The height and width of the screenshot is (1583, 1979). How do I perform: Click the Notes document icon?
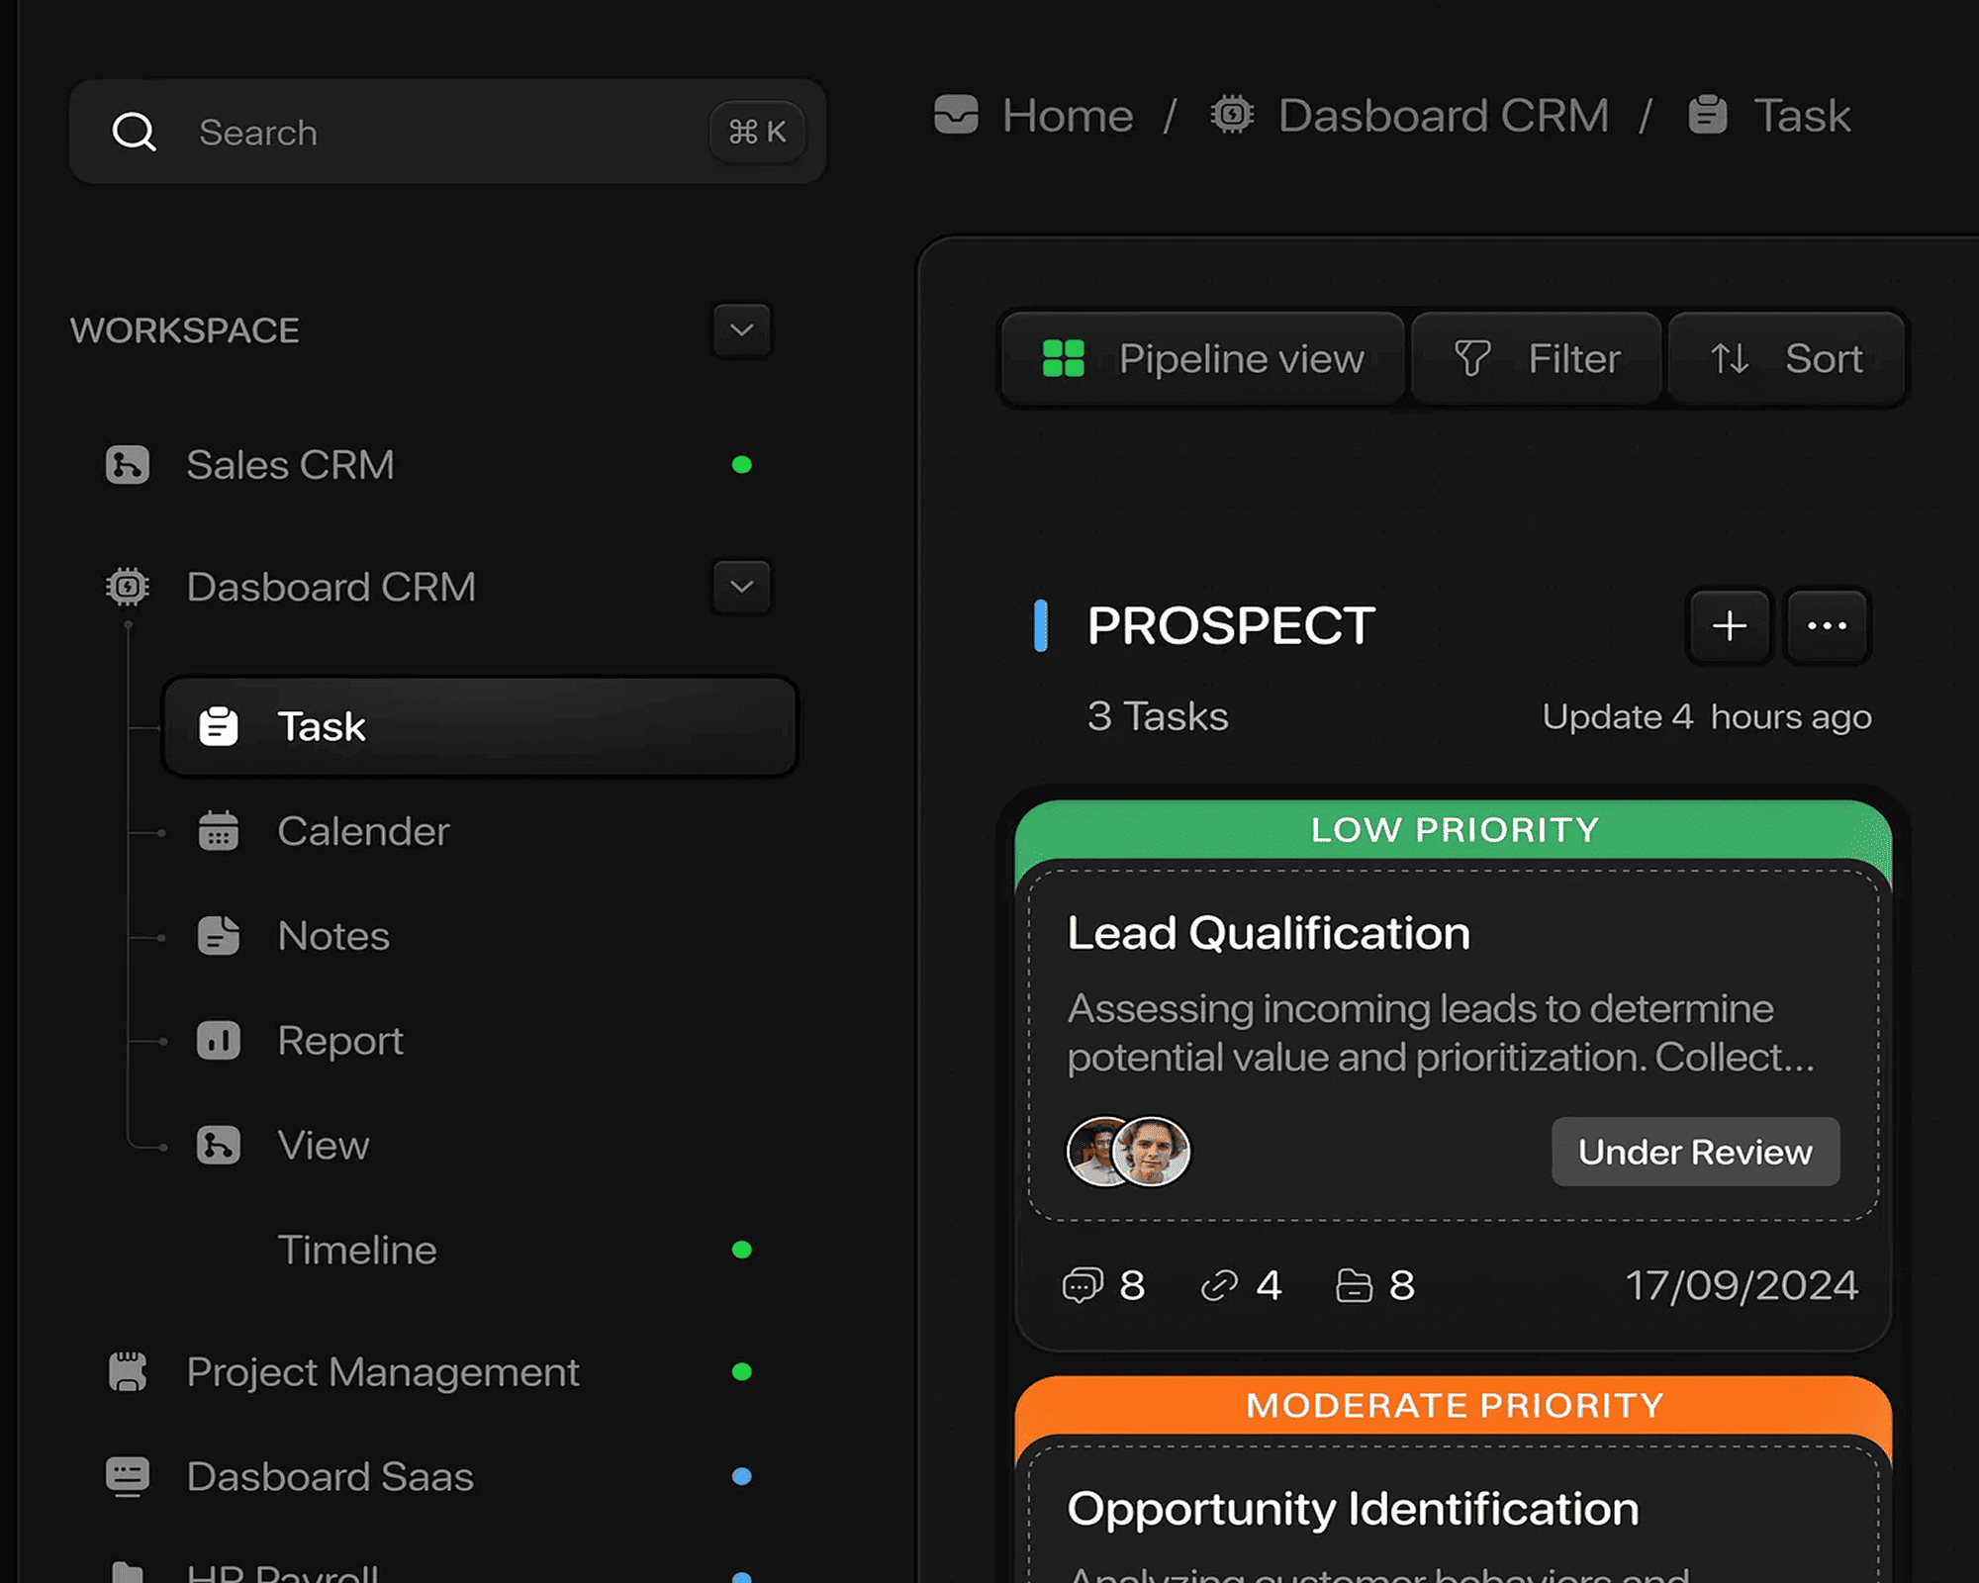click(218, 936)
